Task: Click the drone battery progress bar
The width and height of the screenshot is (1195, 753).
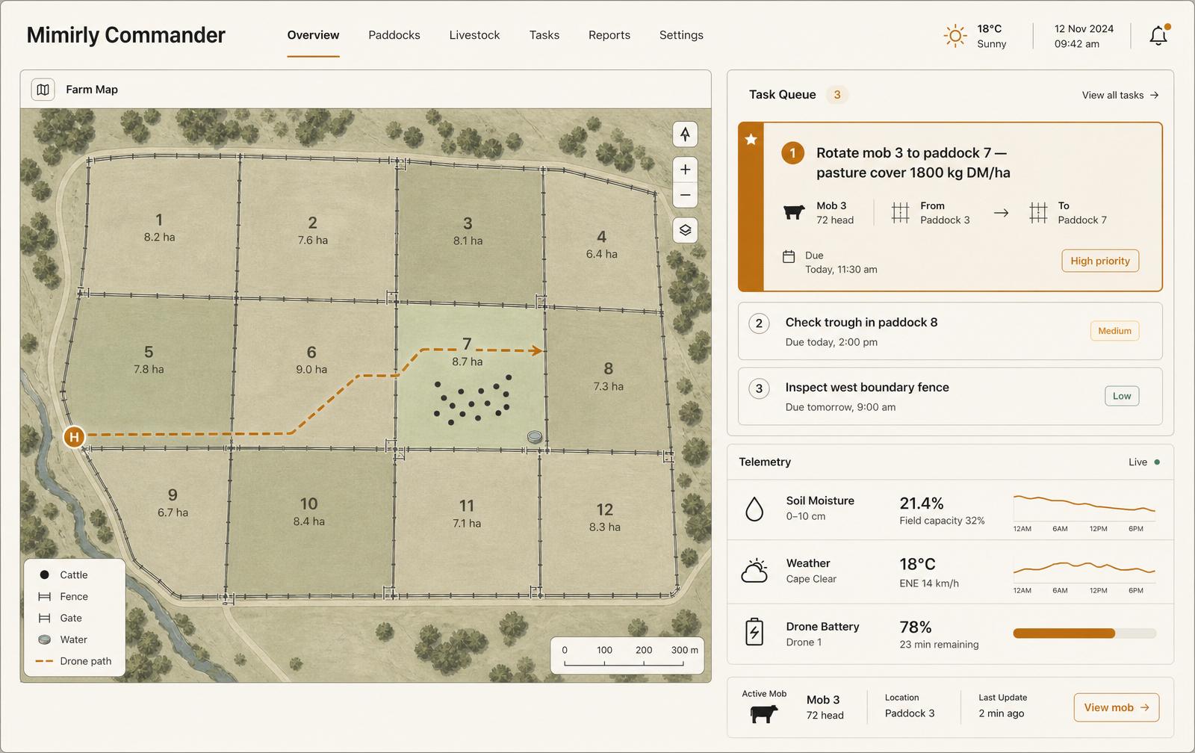Action: (1084, 633)
